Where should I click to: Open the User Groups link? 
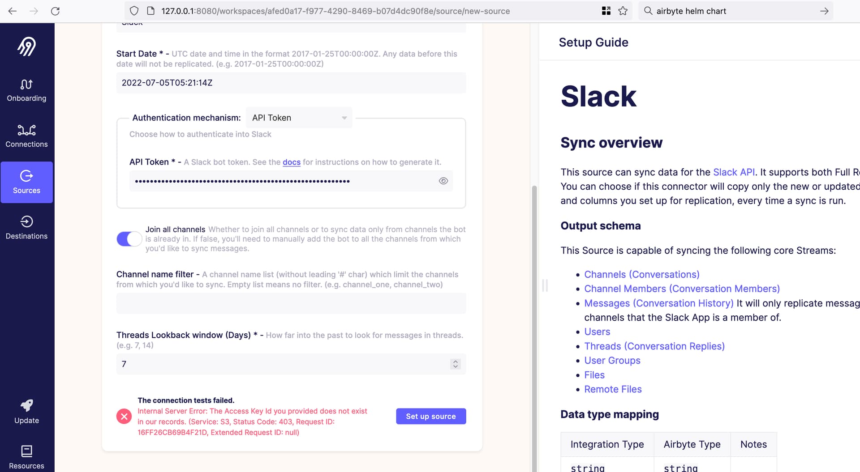pos(612,360)
